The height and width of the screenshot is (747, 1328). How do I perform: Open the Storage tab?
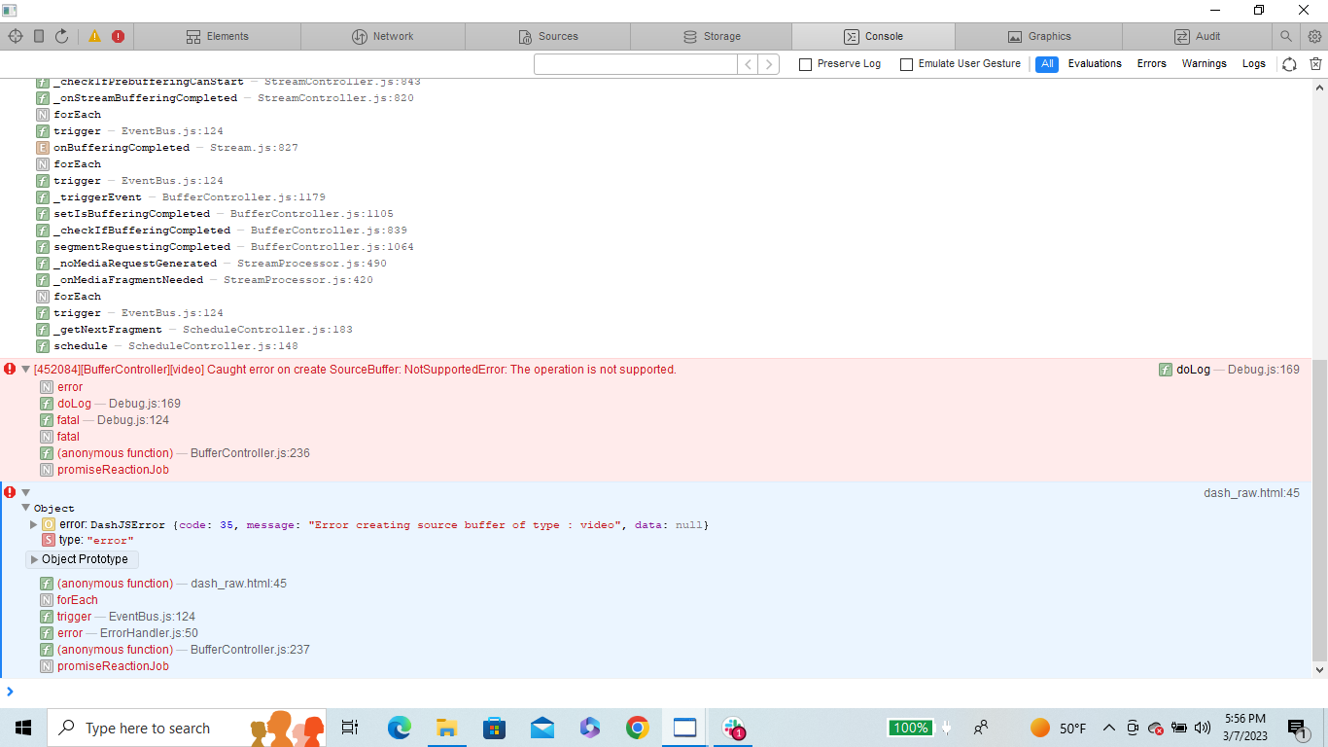click(x=713, y=36)
